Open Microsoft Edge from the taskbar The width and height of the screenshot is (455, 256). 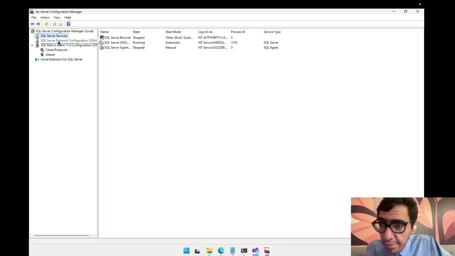pyautogui.click(x=221, y=251)
